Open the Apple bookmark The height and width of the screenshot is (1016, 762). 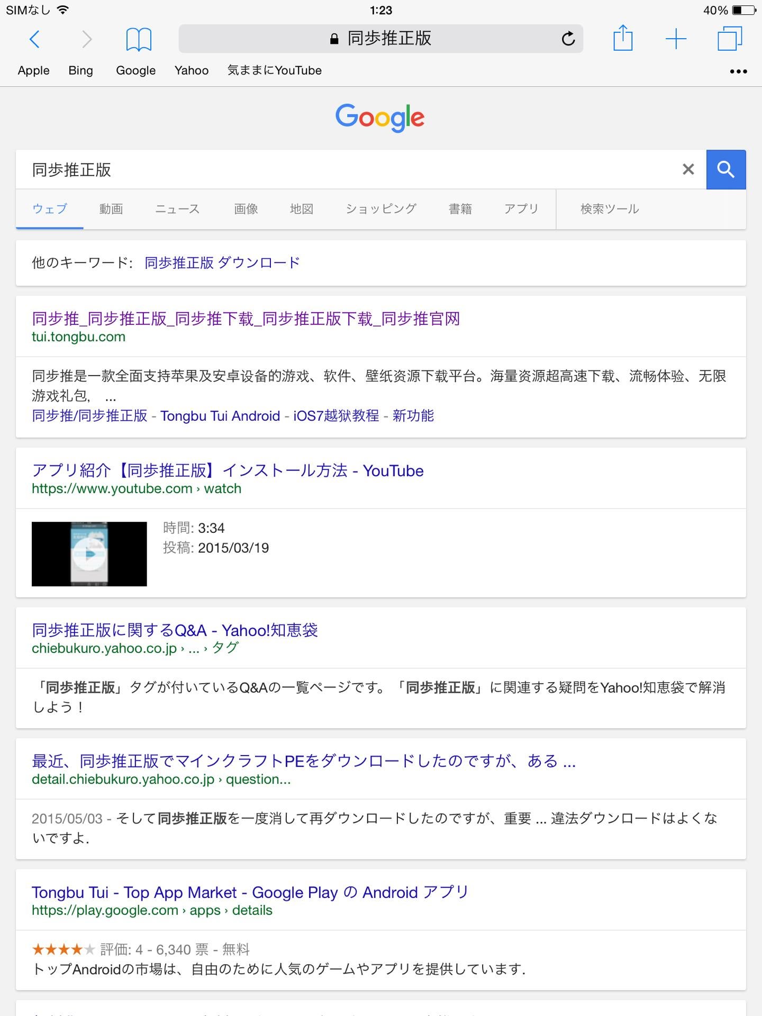pos(34,70)
